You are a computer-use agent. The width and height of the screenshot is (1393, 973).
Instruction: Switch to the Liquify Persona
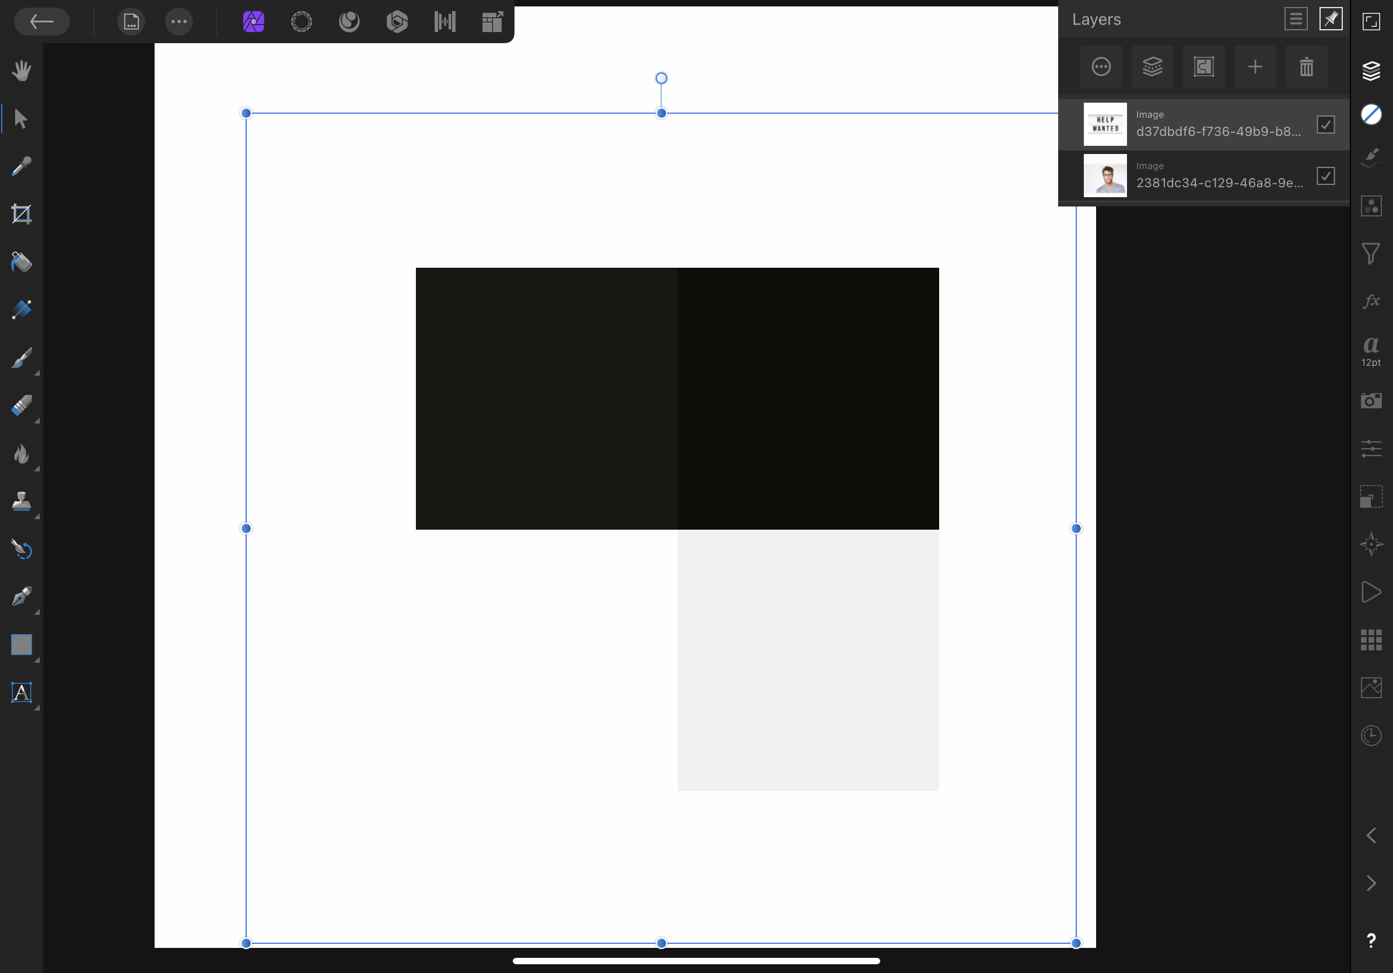[349, 22]
